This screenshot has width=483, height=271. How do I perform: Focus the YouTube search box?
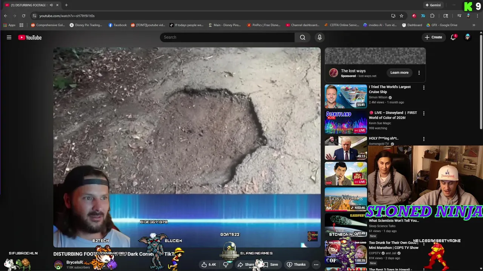(x=227, y=37)
